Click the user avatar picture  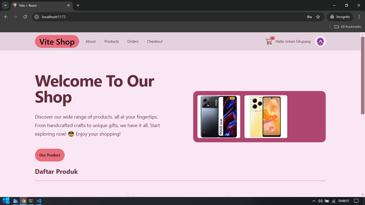pyautogui.click(x=320, y=41)
